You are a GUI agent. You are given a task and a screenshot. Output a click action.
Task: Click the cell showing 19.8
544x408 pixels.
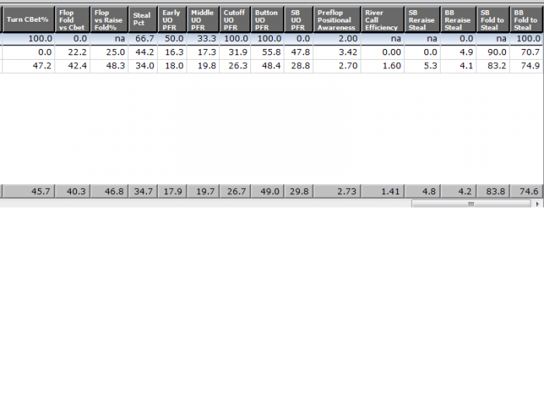(x=203, y=66)
